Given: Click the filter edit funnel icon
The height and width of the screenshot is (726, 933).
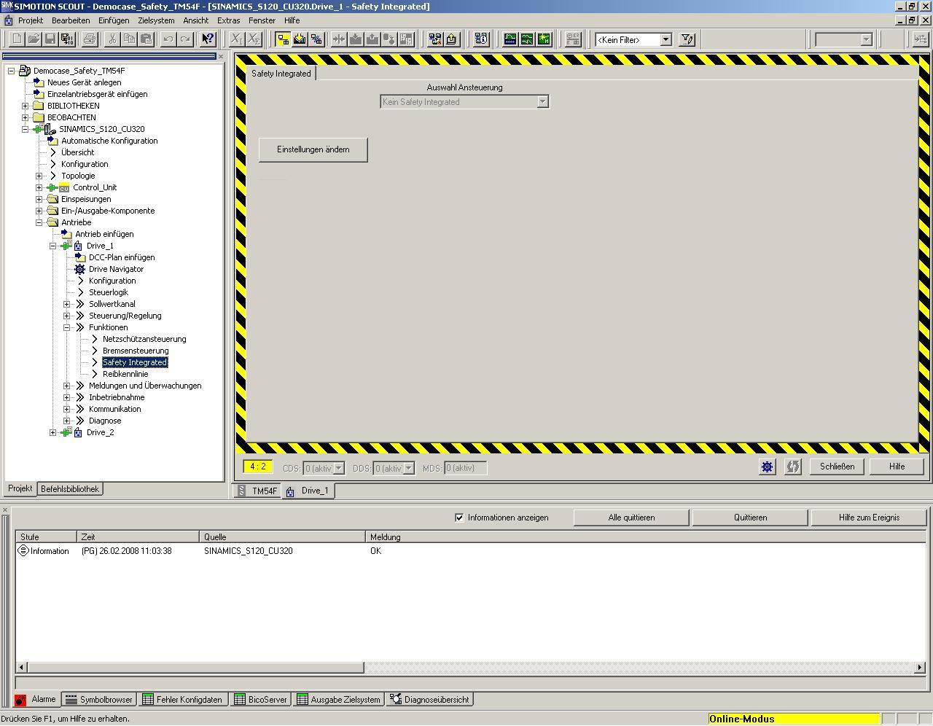Looking at the screenshot, I should click(x=687, y=39).
